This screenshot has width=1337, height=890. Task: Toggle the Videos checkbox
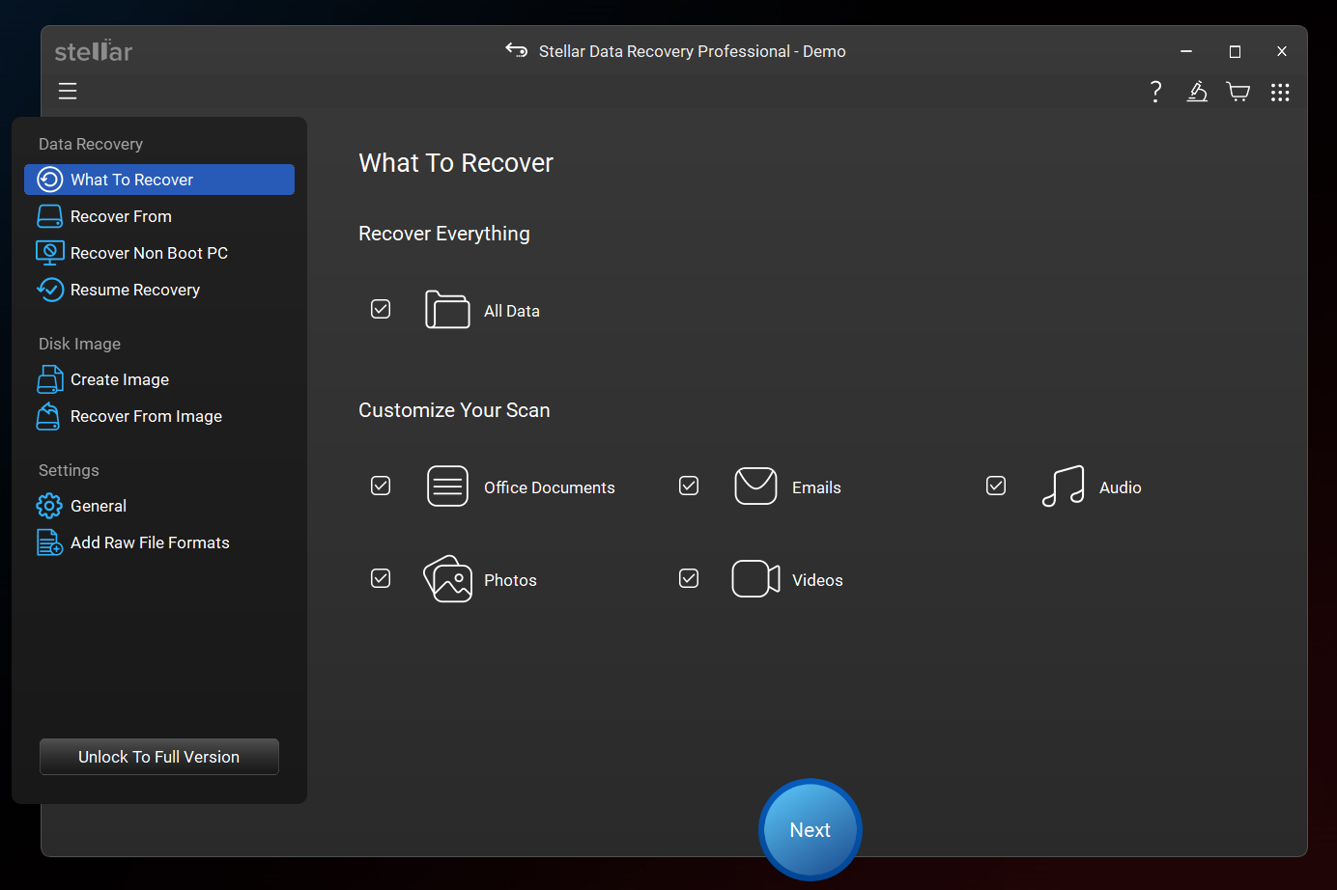tap(689, 578)
